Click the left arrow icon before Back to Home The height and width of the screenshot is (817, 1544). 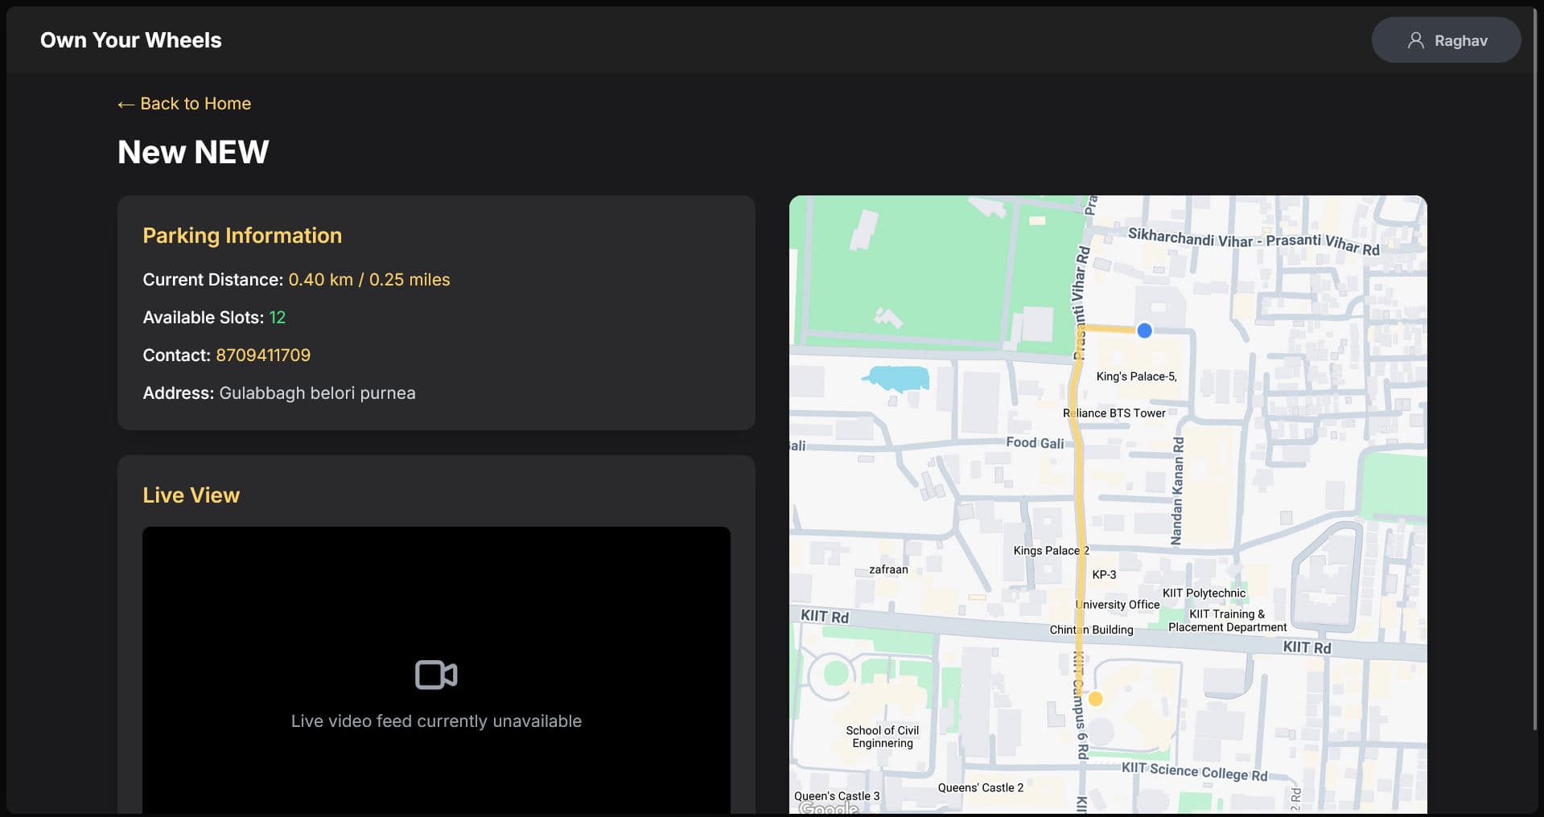click(x=125, y=104)
